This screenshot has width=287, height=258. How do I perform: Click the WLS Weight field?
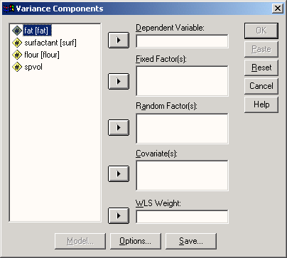point(182,216)
